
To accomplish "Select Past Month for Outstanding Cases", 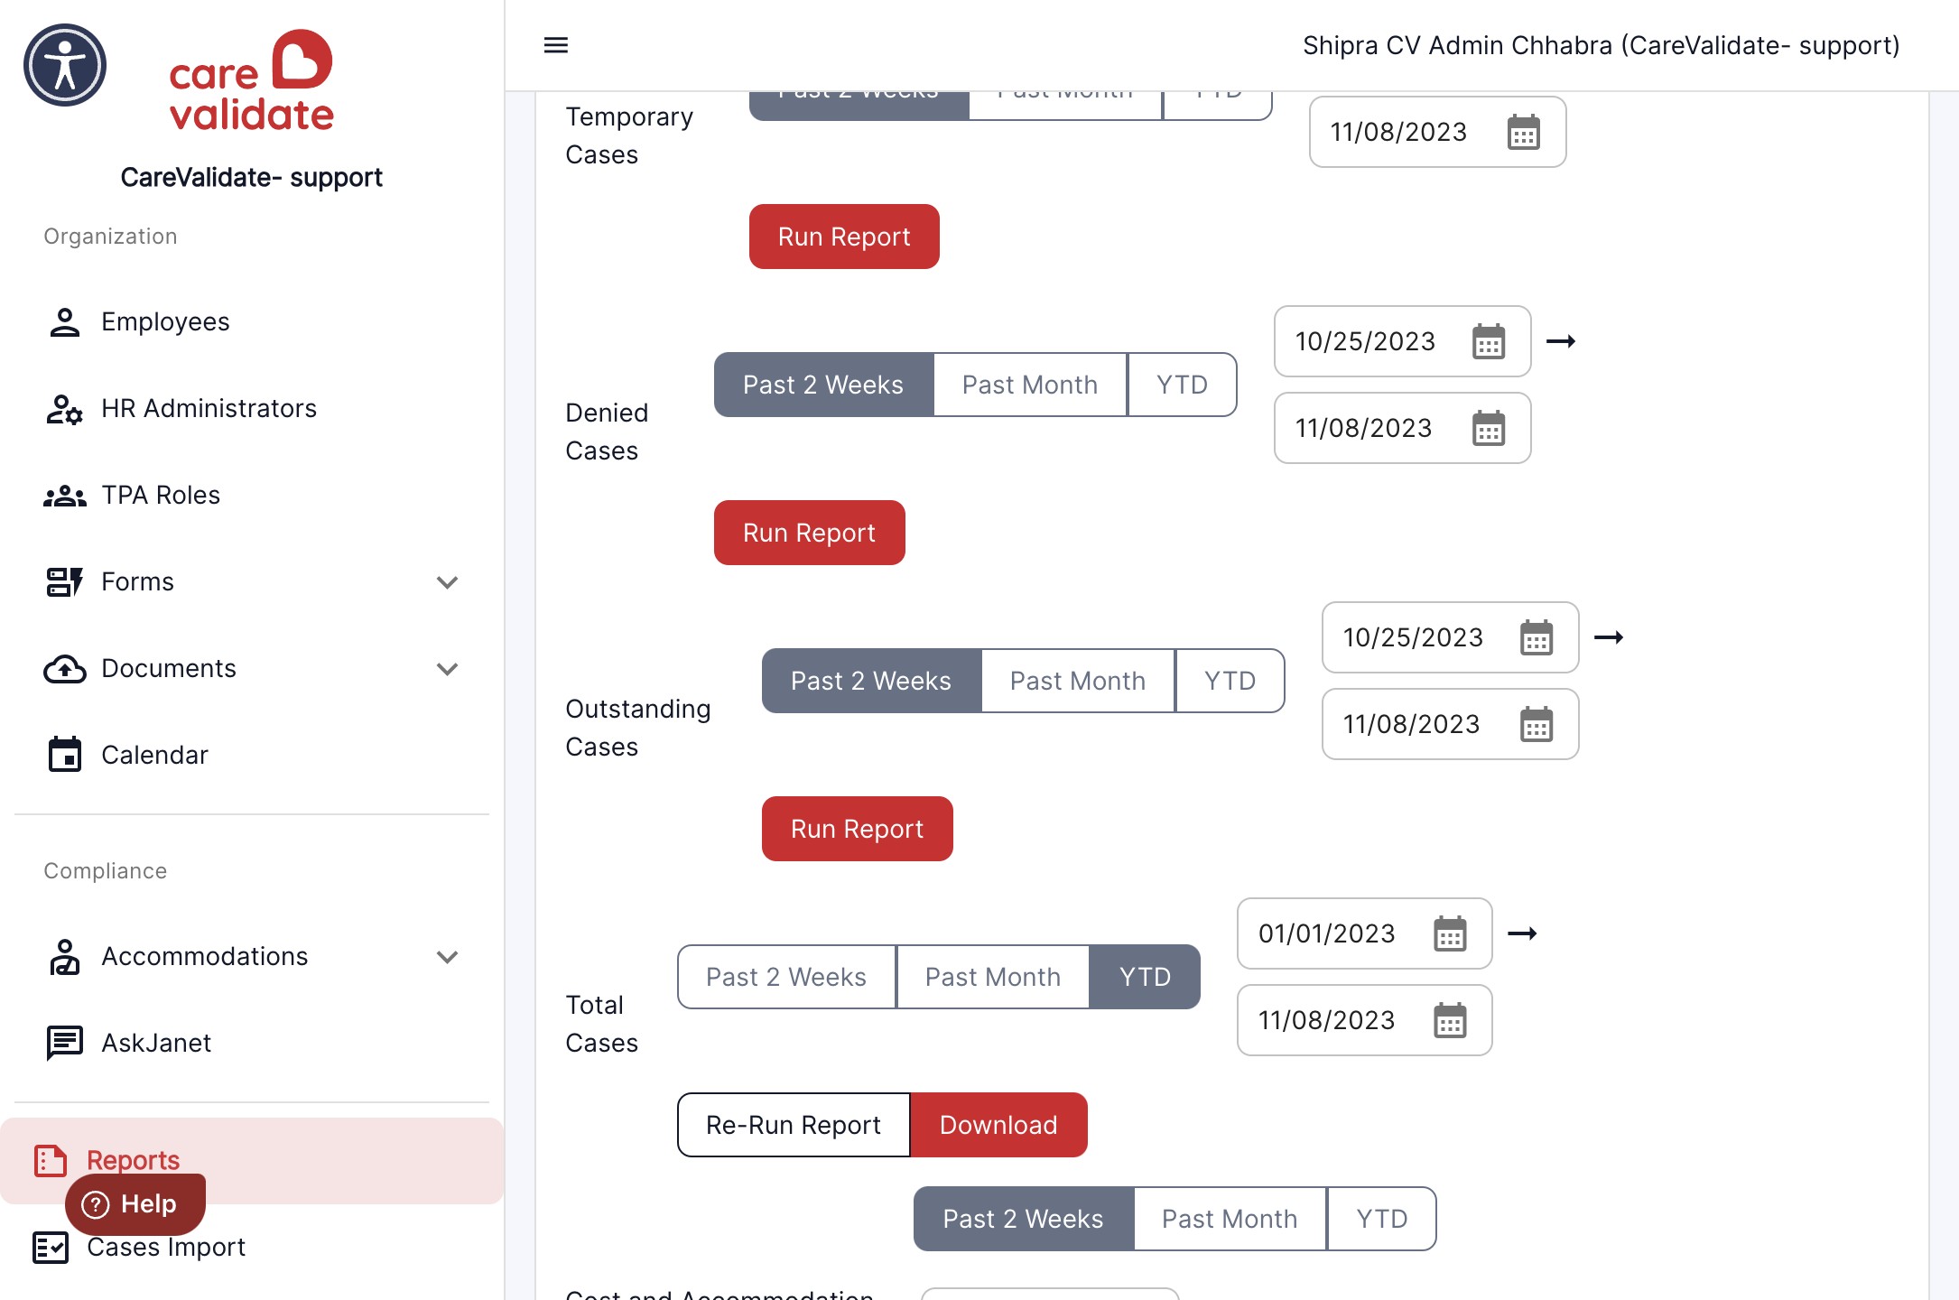I will point(1078,681).
